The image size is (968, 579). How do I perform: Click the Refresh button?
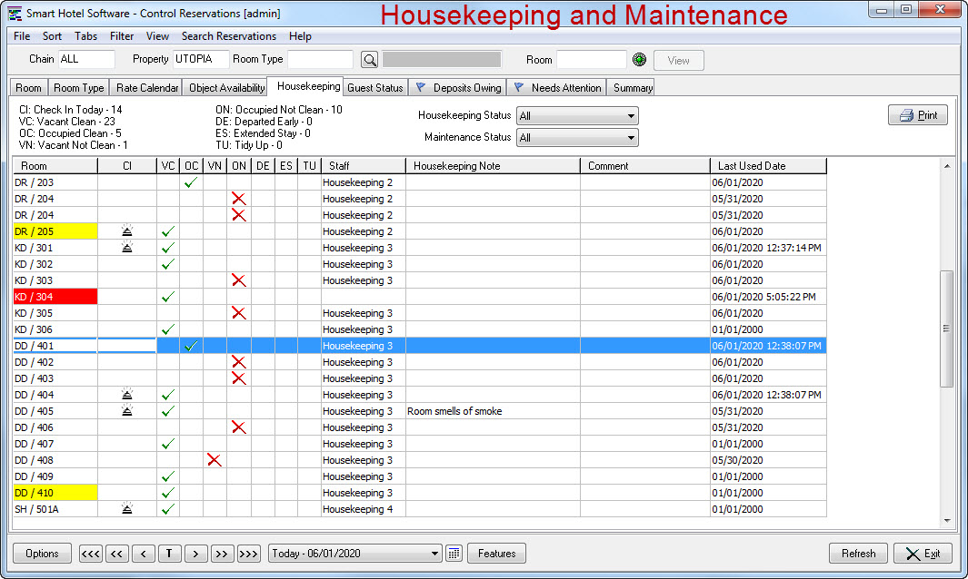pyautogui.click(x=858, y=553)
